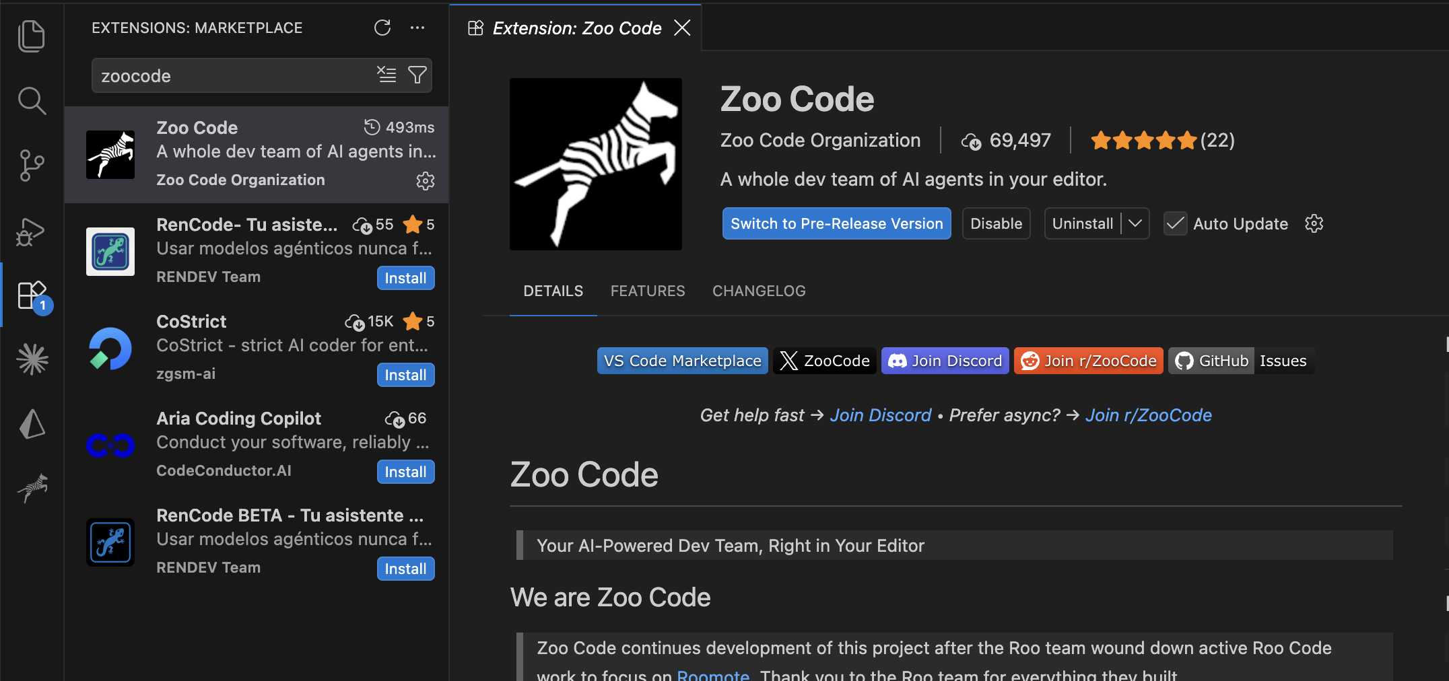1449x681 pixels.
Task: Open the Explorer view in activity bar
Action: [31, 36]
